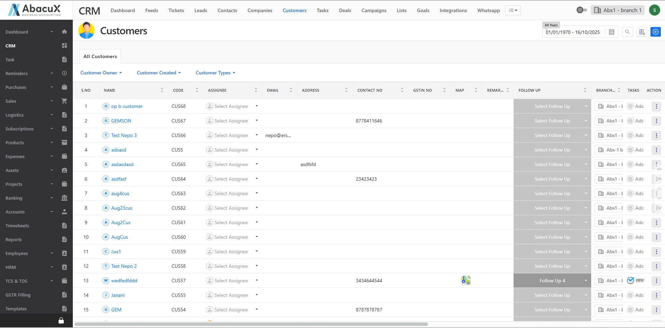The image size is (665, 328).
Task: Open the Test Nepo 3 customer link
Action: click(124, 135)
